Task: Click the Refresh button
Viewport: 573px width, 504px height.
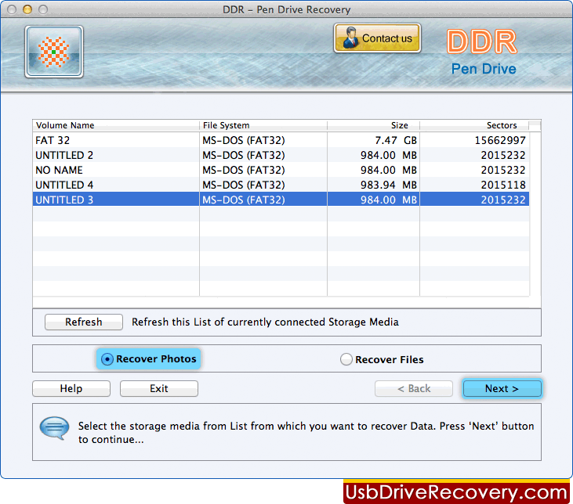Action: [x=84, y=322]
